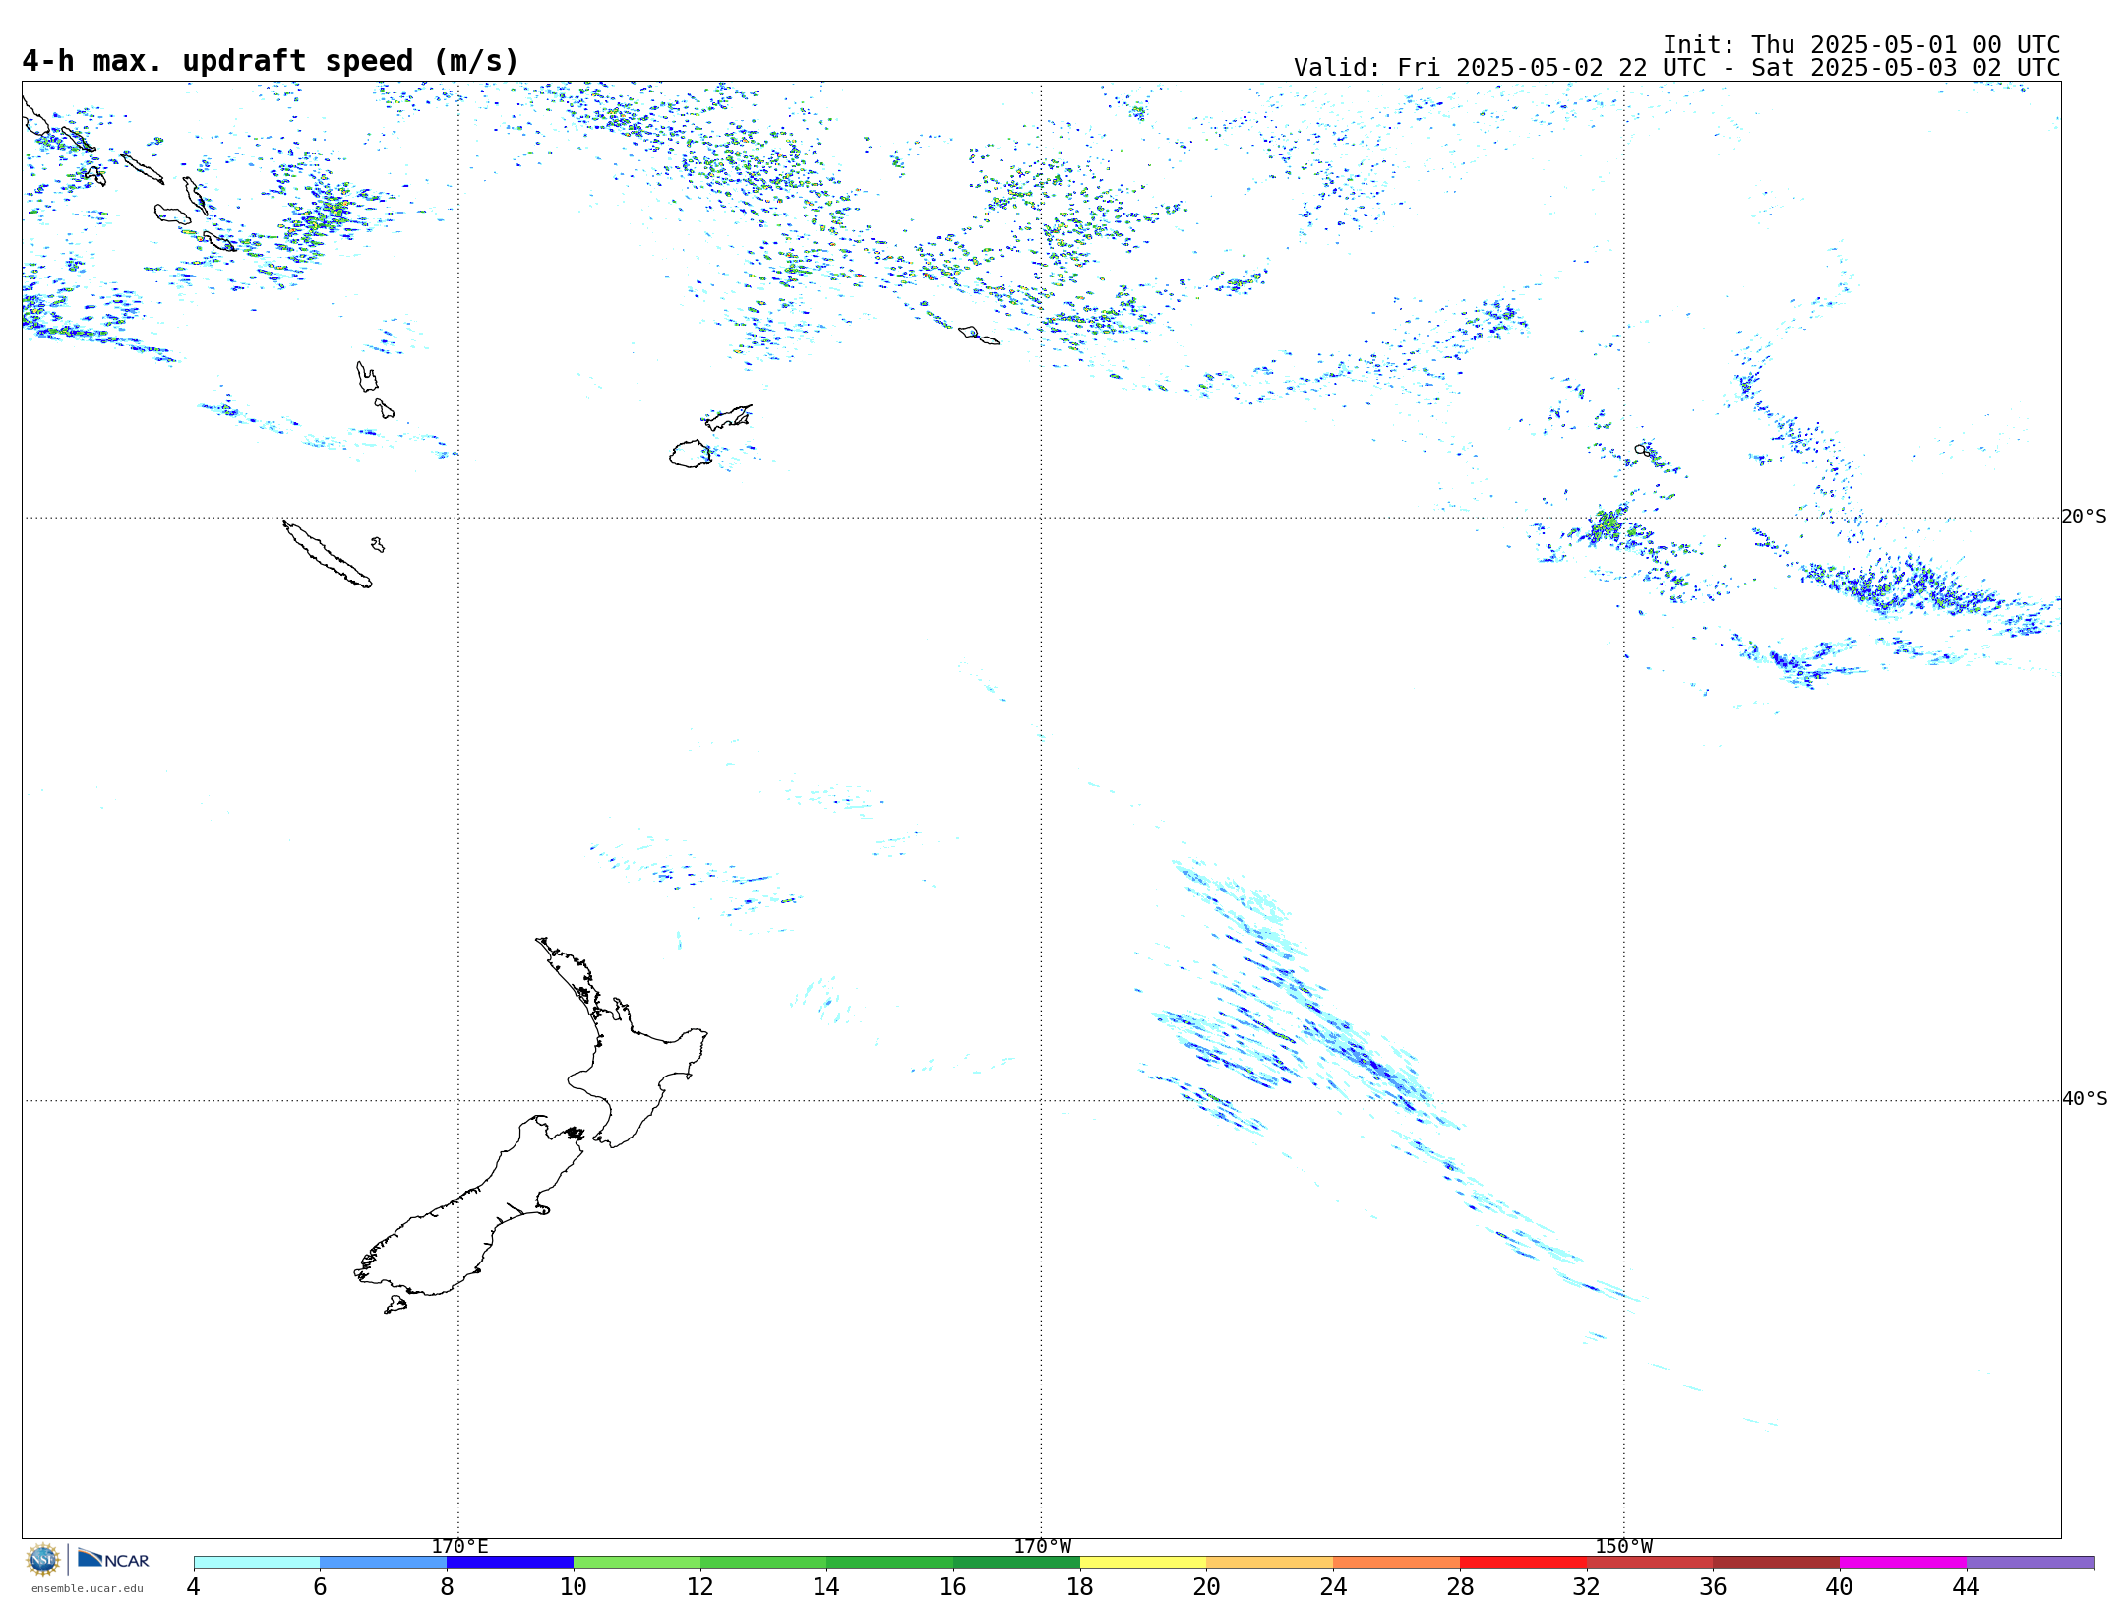The height and width of the screenshot is (1600, 2125).
Task: Pick the dark green 16–18 colorbar swatch
Action: 1016,1563
